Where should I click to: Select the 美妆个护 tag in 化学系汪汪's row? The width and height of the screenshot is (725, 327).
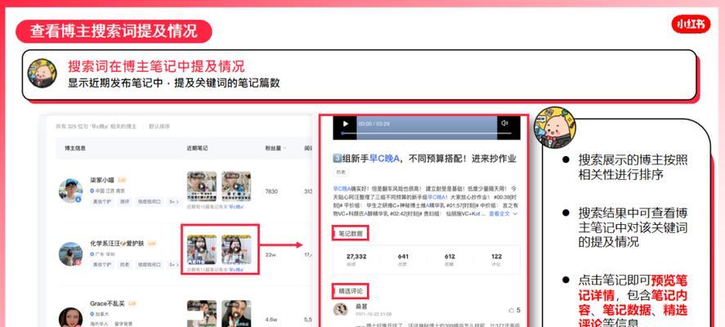[101, 265]
